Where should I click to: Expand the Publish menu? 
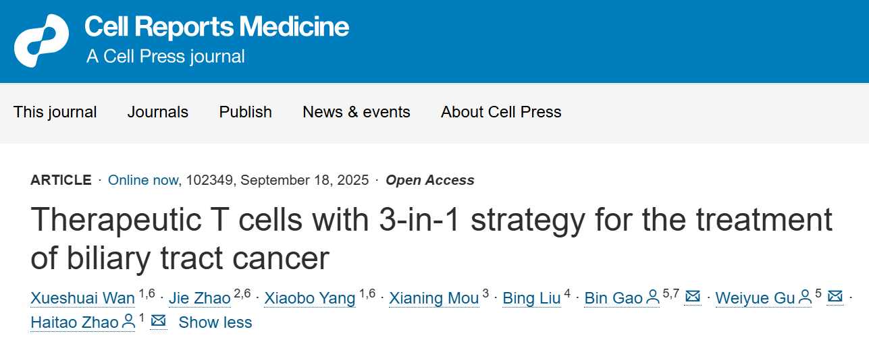click(246, 112)
